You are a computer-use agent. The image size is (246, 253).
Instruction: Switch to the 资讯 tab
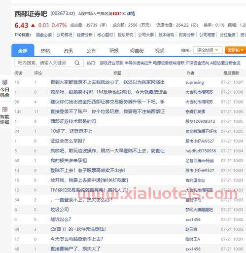(x=69, y=51)
